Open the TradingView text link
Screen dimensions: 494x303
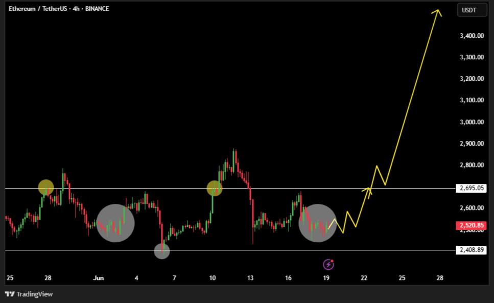pos(34,294)
